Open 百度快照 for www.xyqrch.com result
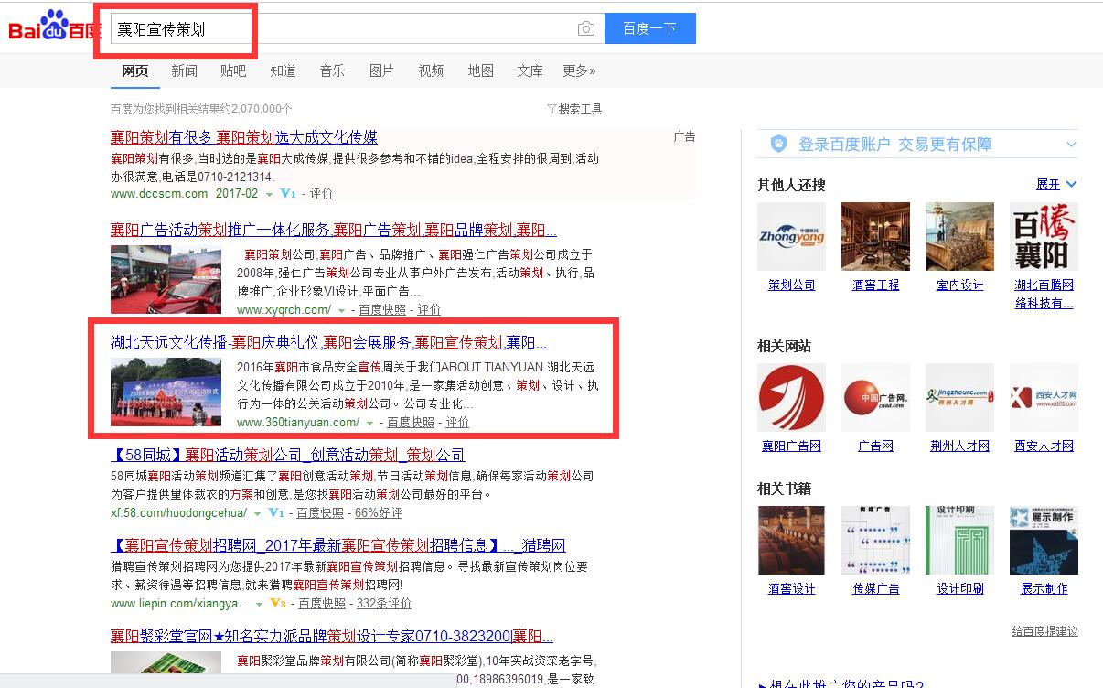Viewport: 1103px width, 688px height. click(382, 310)
